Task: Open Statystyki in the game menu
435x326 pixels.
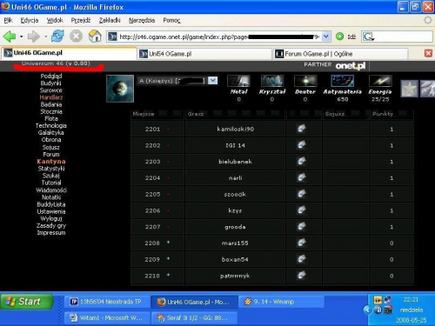Action: 51,169
